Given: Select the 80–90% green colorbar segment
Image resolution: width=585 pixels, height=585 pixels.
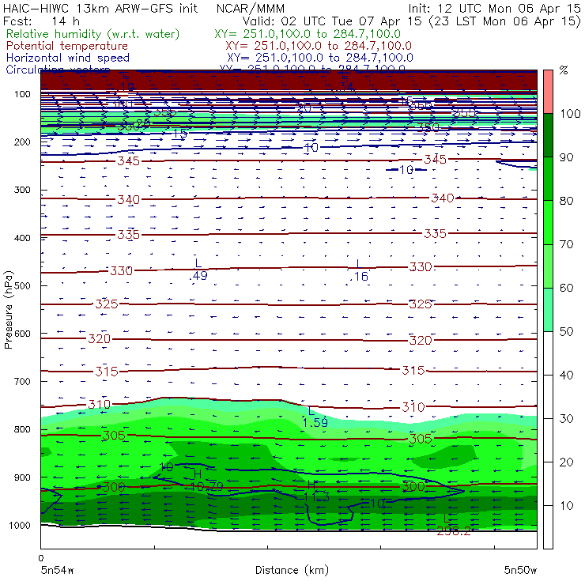Looking at the screenshot, I should pyautogui.click(x=548, y=179).
